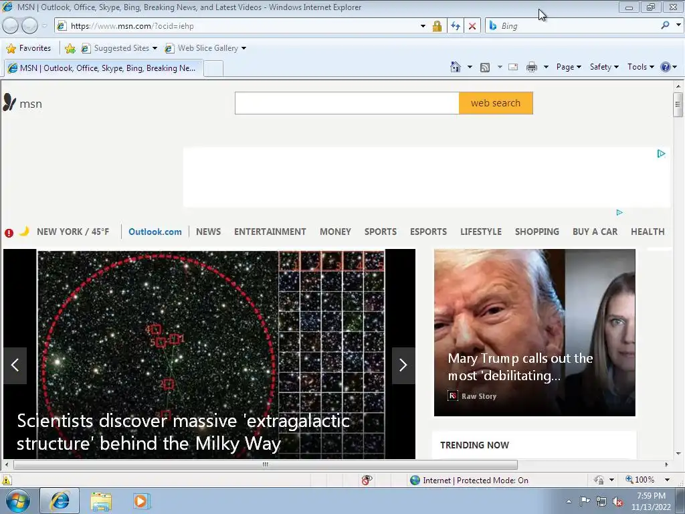
Task: Click Internet Explorer taskbar icon
Action: 60,501
